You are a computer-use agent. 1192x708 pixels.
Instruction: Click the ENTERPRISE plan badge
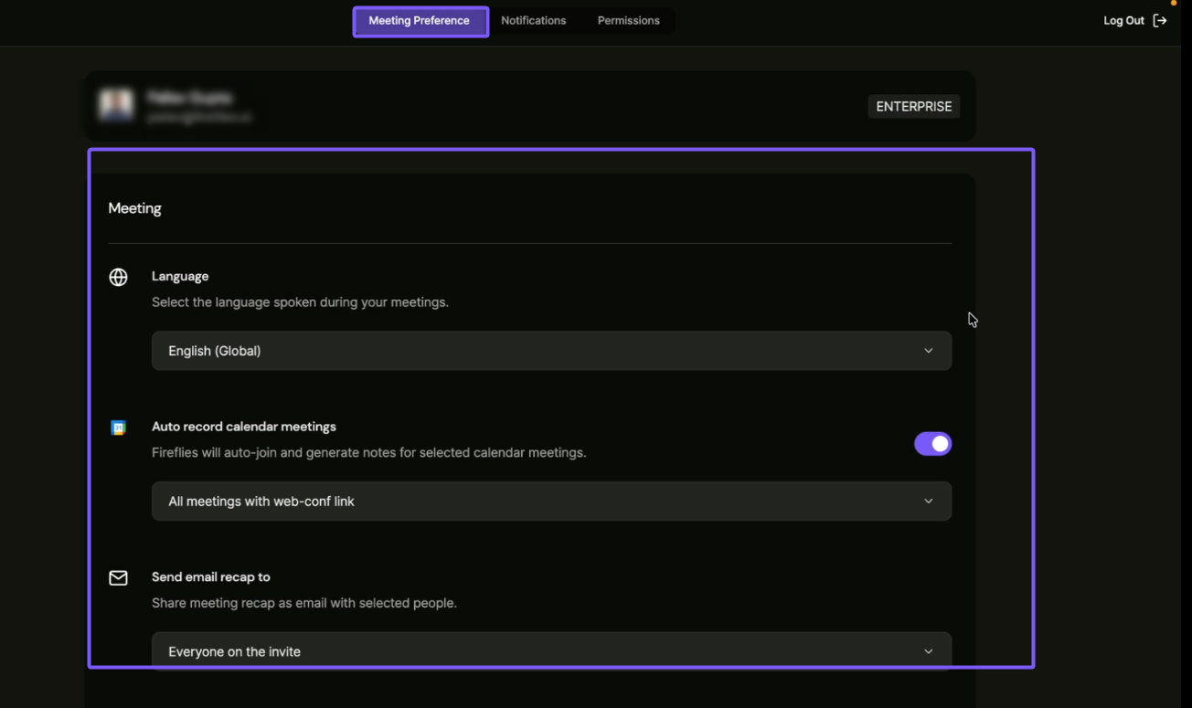(913, 107)
